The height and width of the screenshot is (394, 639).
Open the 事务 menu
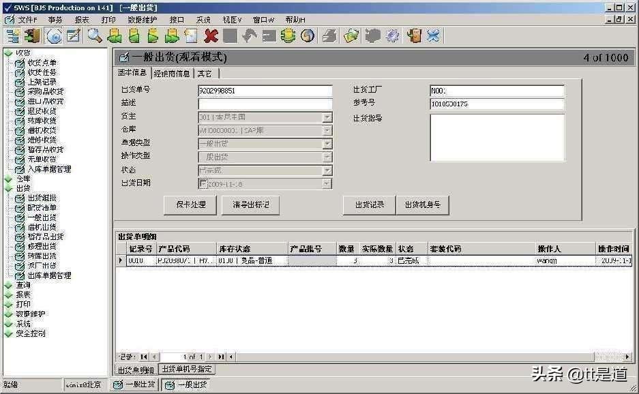point(55,20)
